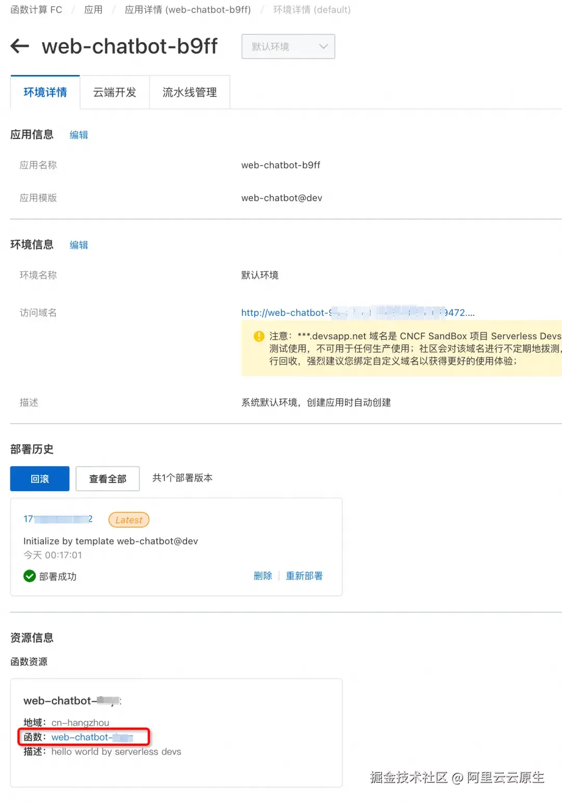This screenshot has height=802, width=562.
Task: Navigate to 函数计算 FC in the breadcrumb
Action: pos(35,9)
